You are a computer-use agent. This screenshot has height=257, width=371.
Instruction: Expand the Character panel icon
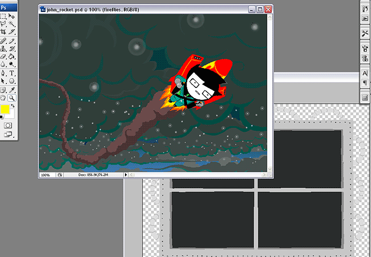tap(365, 74)
